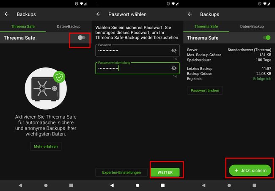Go back from the right Backups screen

click(x=190, y=14)
